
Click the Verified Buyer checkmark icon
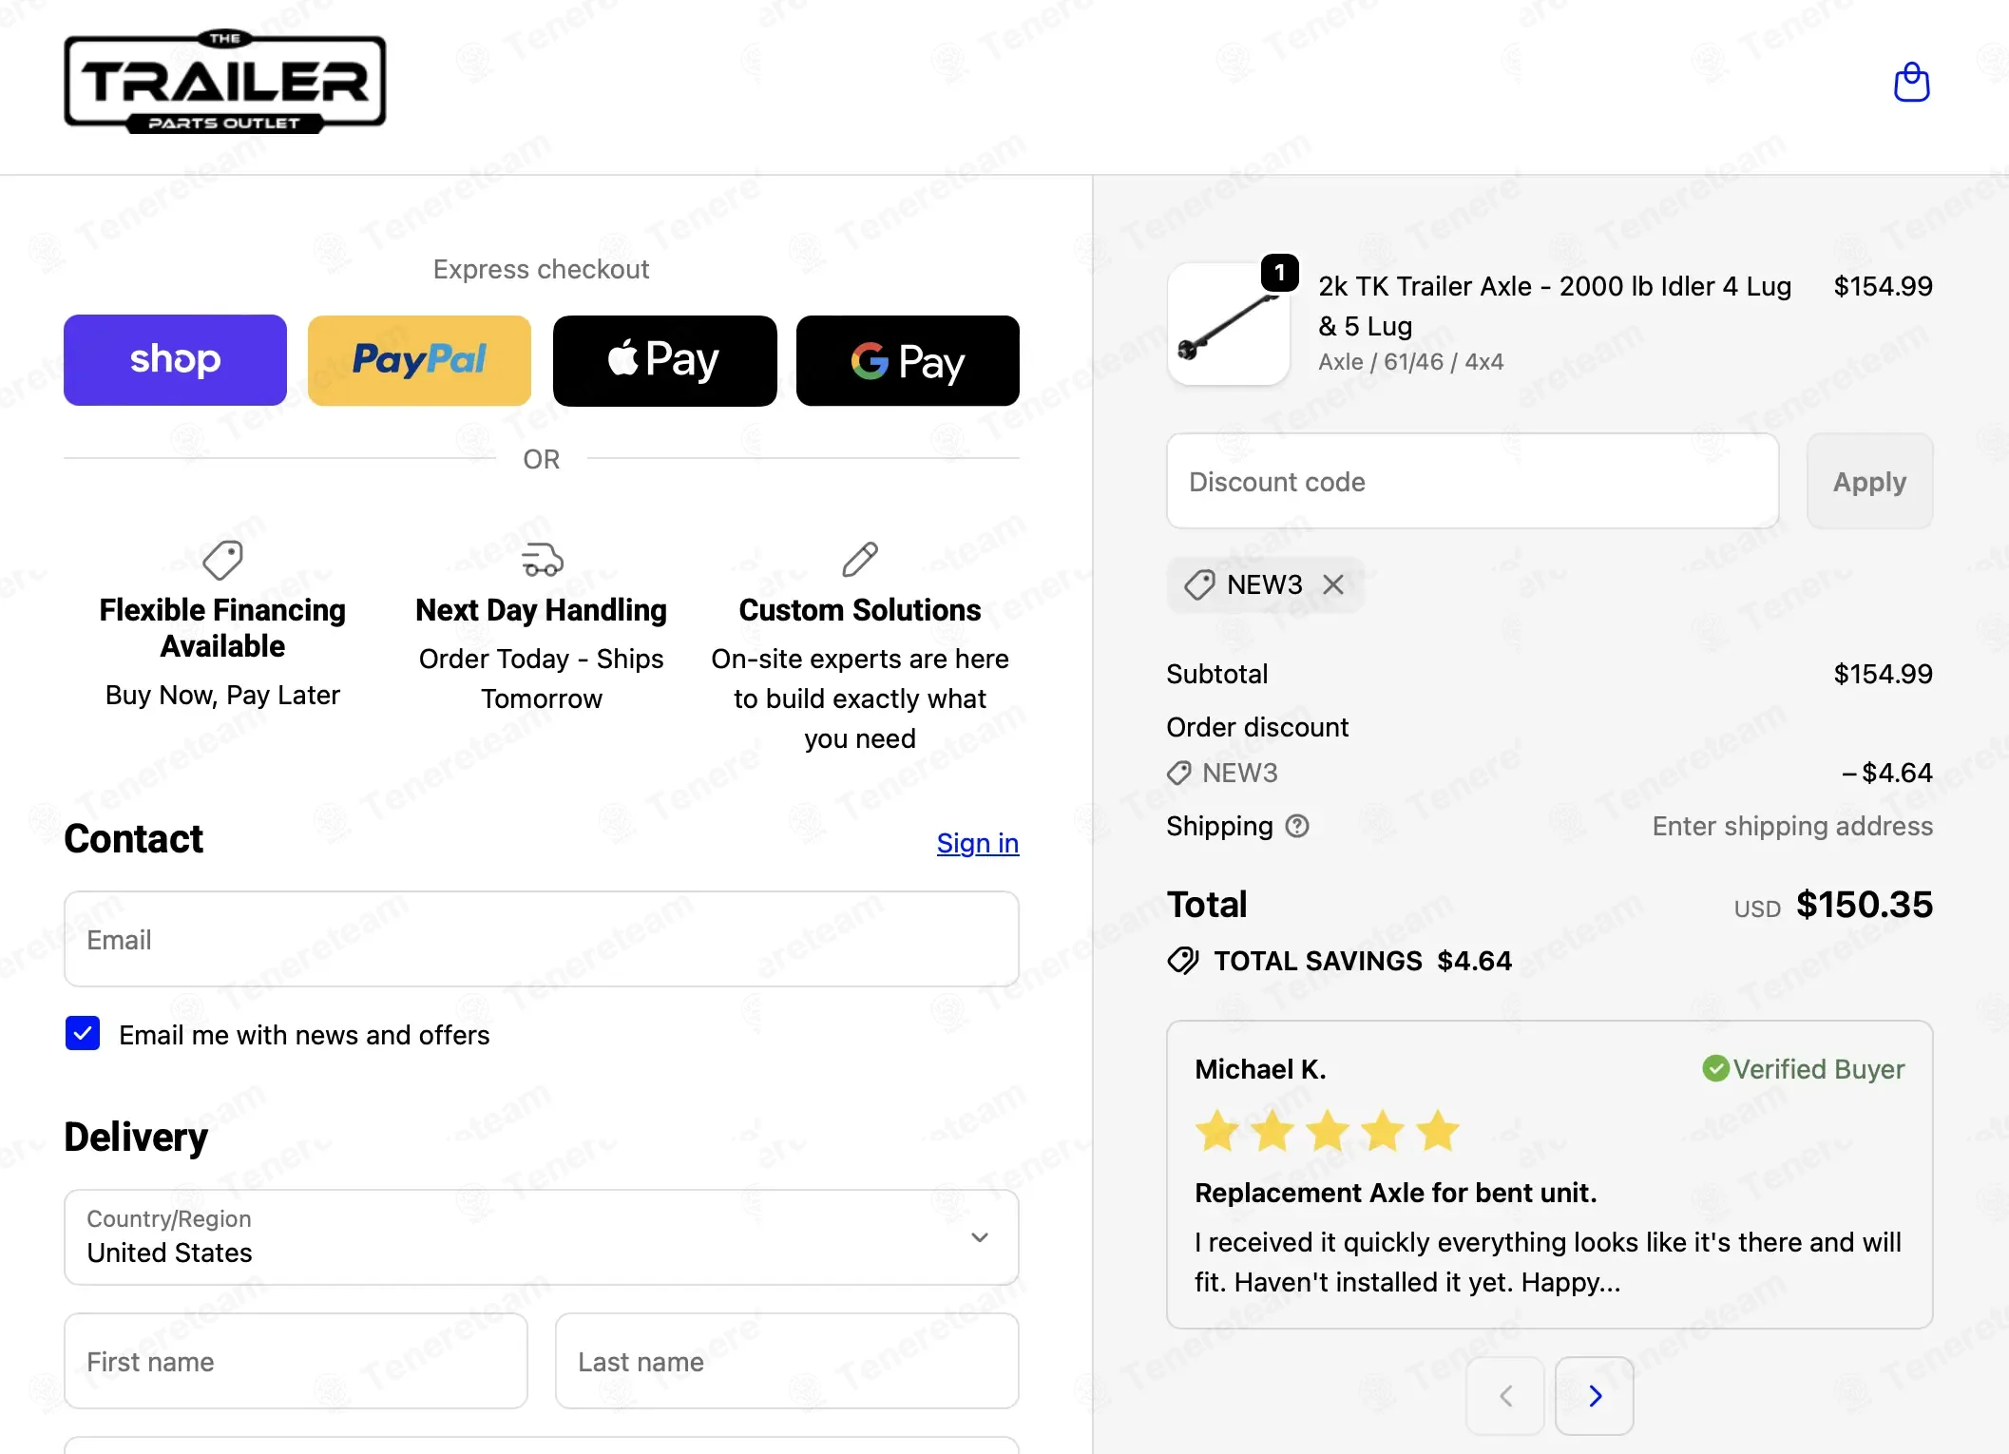click(1715, 1068)
